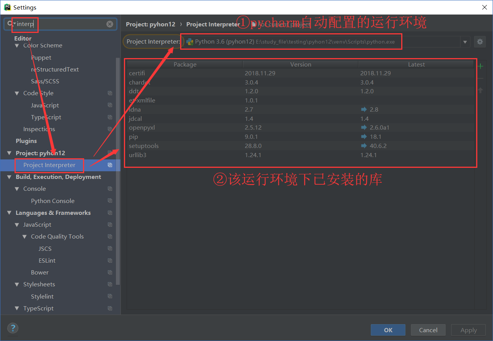The height and width of the screenshot is (341, 493).
Task: Open the Project Interpreter dropdown arrow
Action: coord(465,42)
